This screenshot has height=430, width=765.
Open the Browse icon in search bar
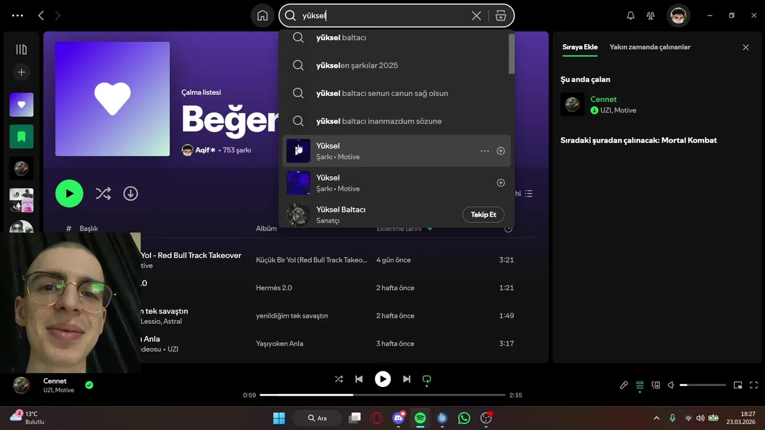tap(501, 16)
